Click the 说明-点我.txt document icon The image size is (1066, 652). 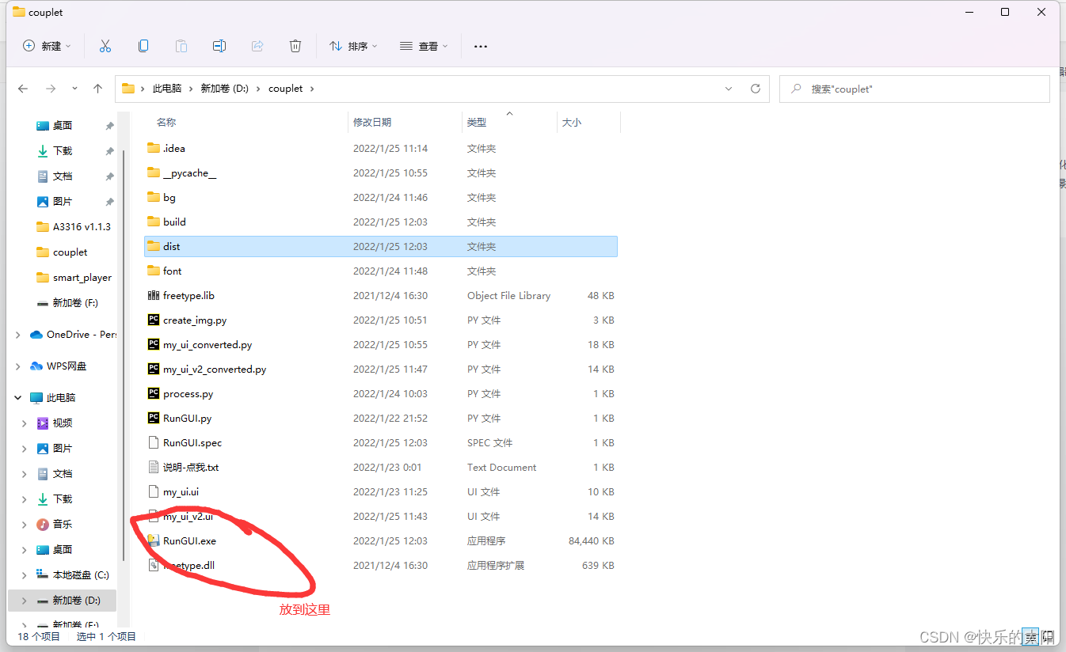coord(154,467)
